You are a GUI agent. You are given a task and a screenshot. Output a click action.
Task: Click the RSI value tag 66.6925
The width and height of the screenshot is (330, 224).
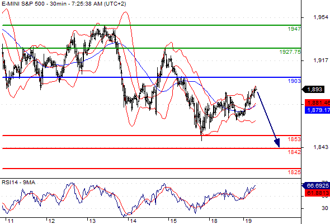pos(316,186)
